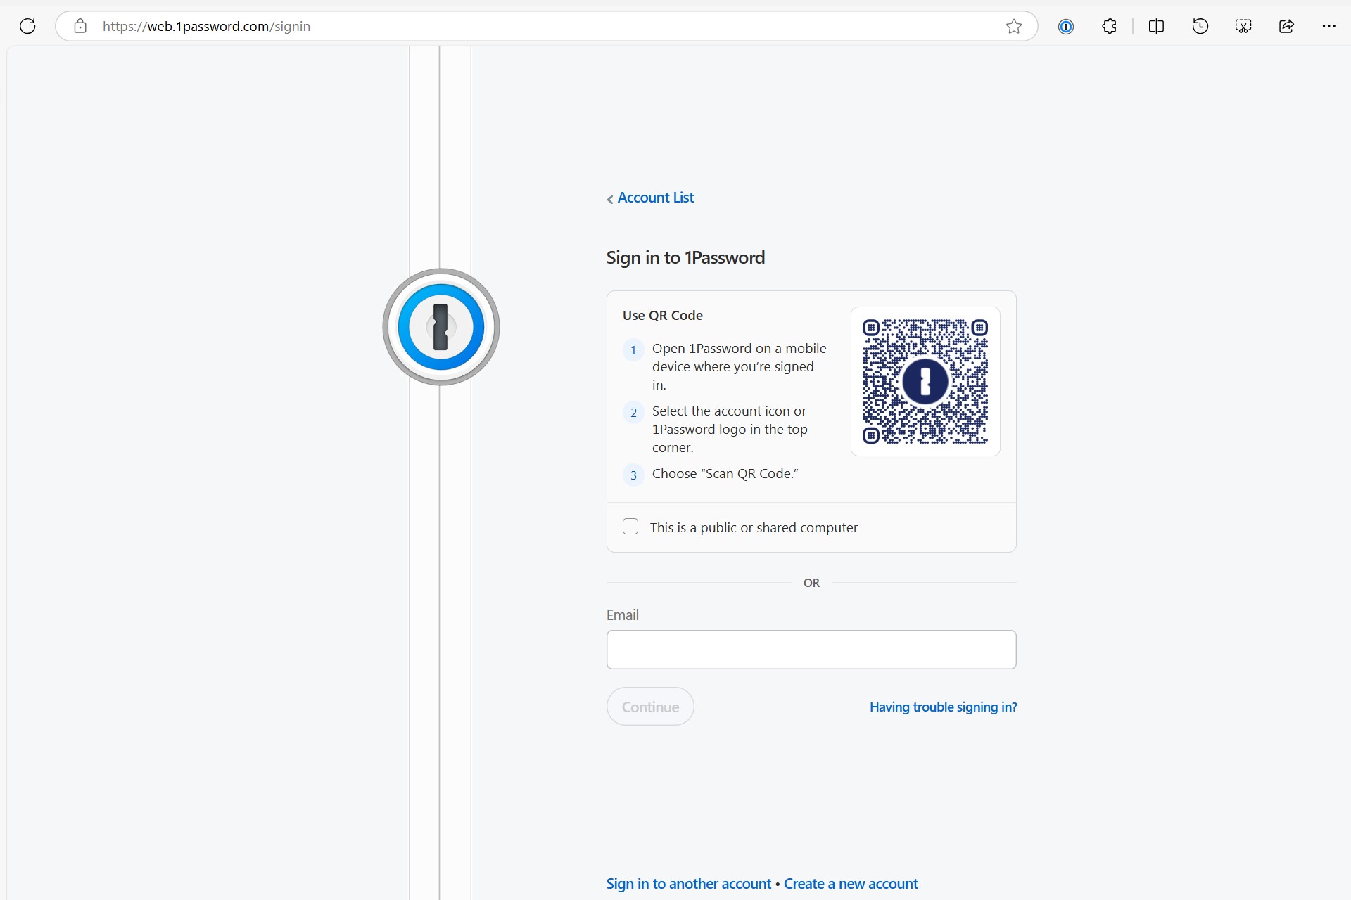The height and width of the screenshot is (900, 1351).
Task: Focus the Email input field
Action: click(811, 650)
